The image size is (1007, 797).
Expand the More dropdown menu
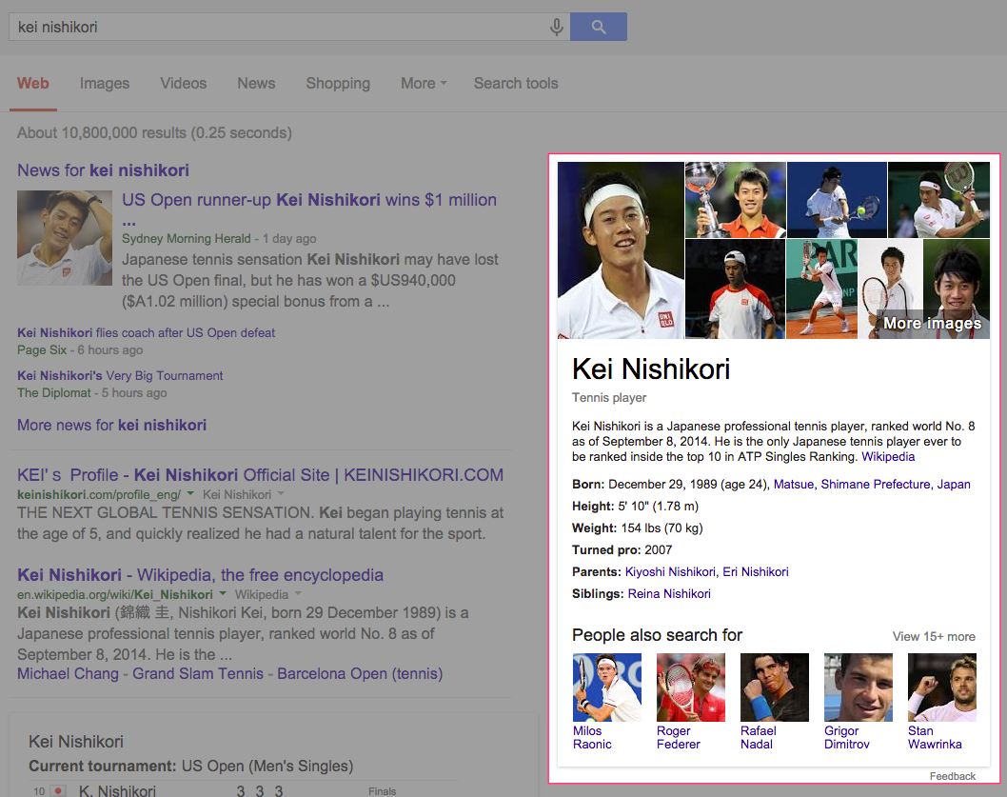(424, 84)
